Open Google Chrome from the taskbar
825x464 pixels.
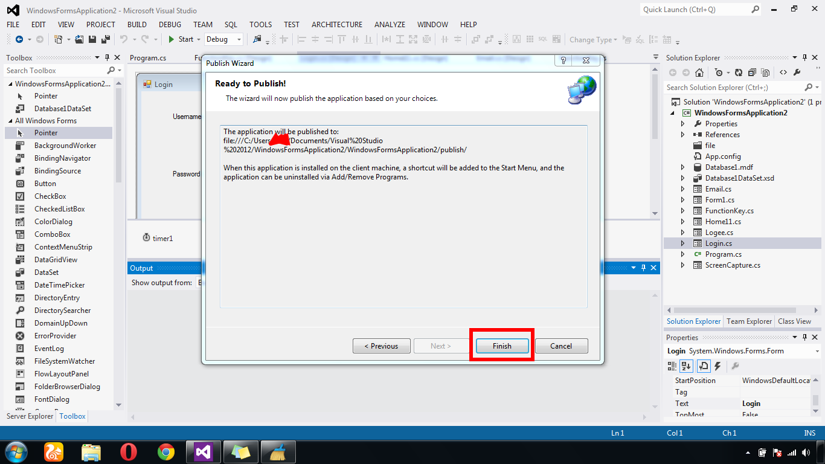[x=166, y=452]
